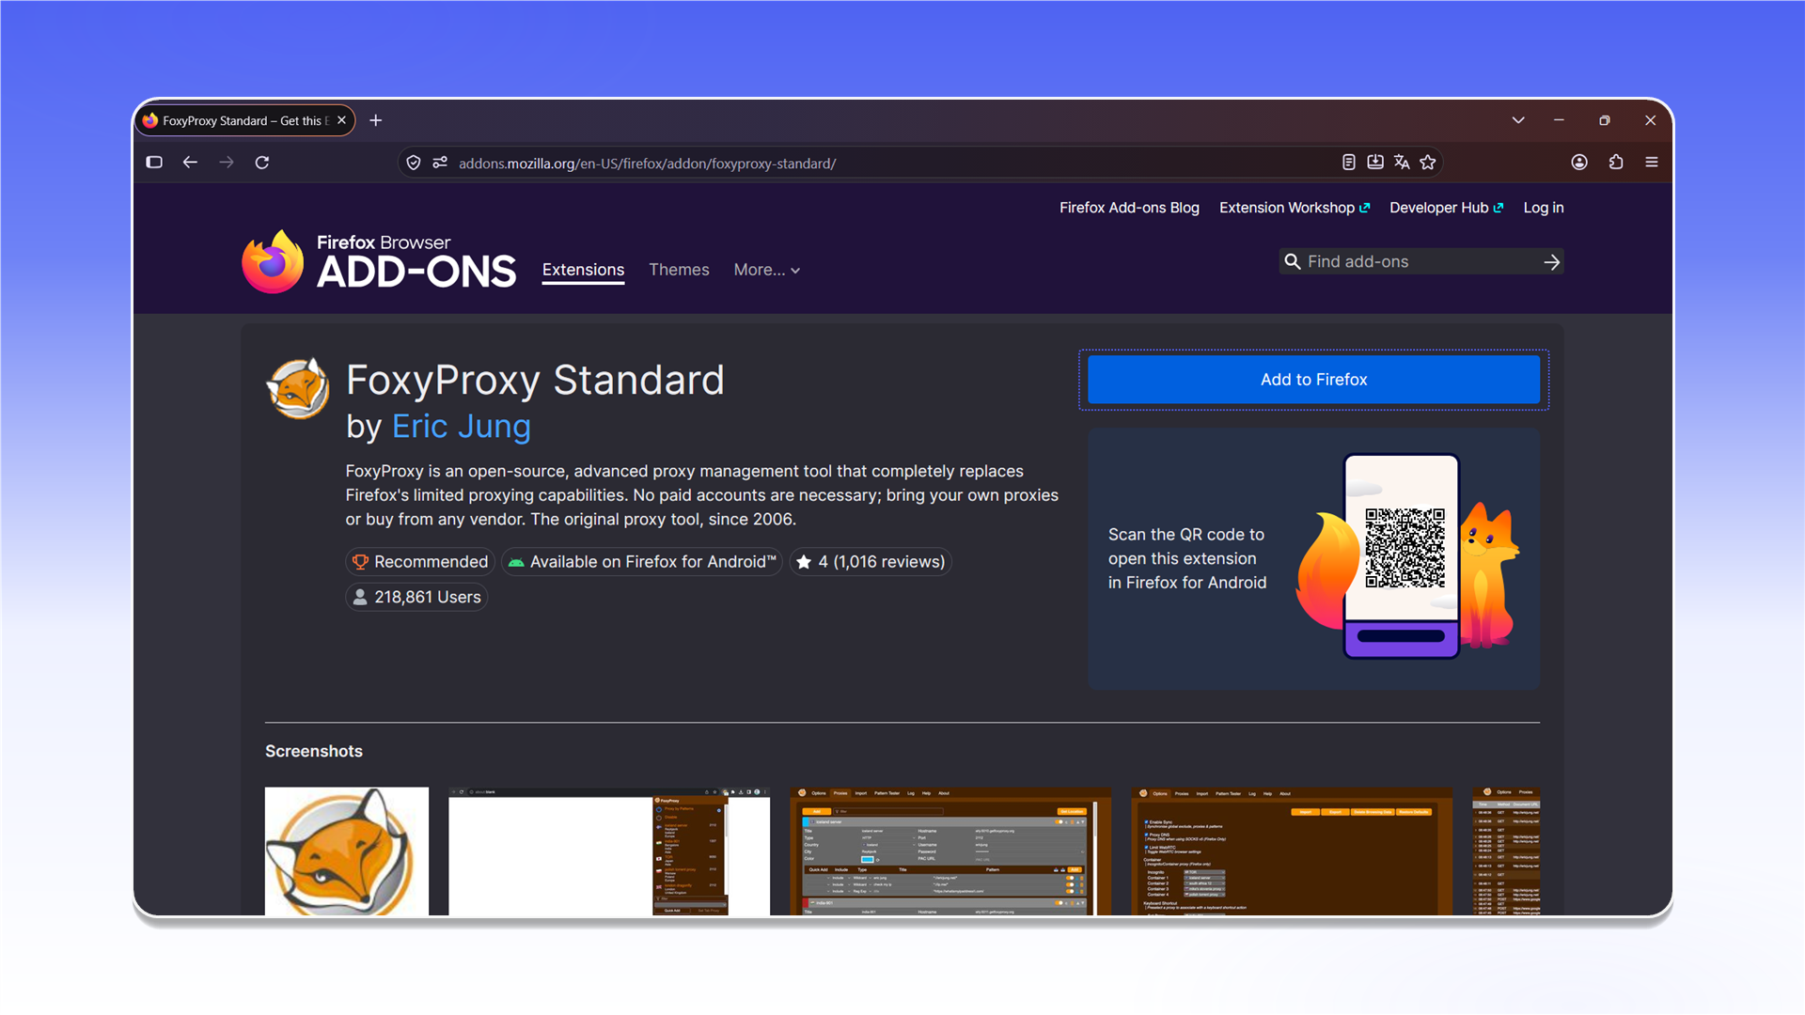Click the Screenshots heading

coord(314,752)
